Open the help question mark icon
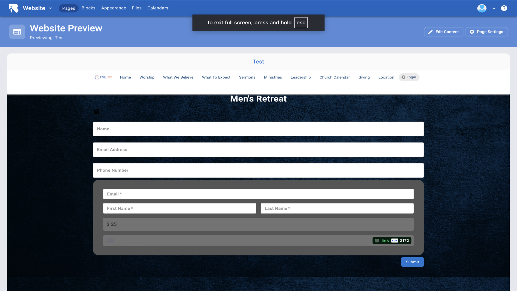517x291 pixels. (504, 8)
